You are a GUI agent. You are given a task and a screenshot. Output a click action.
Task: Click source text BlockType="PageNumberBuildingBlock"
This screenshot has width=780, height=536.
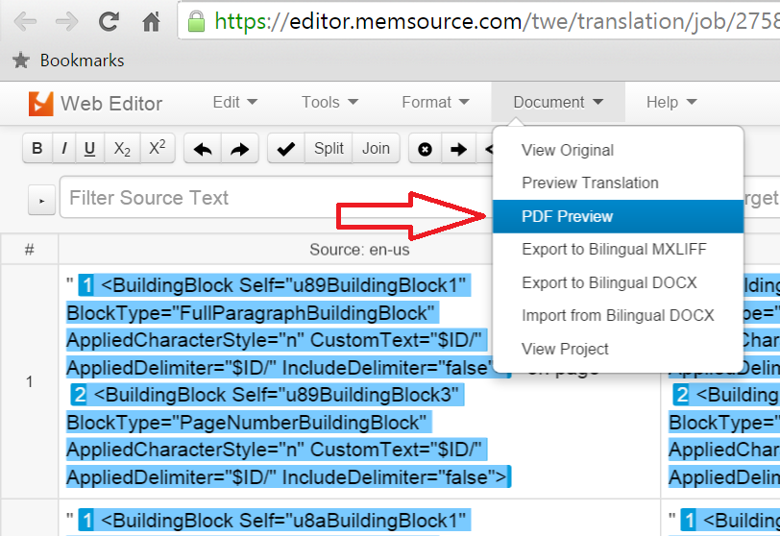(x=247, y=423)
